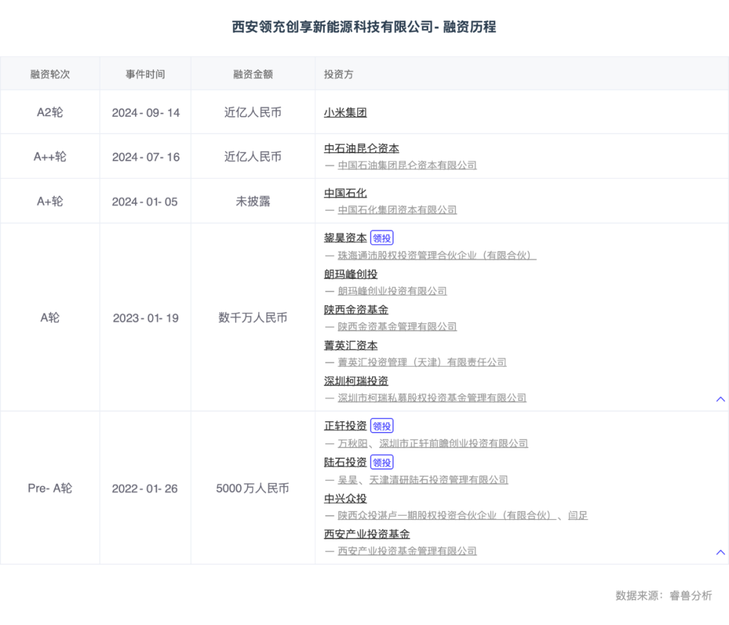Image resolution: width=729 pixels, height=625 pixels.
Task: Open 陕西众投湛卢一期股权投资合伙企业 link
Action: (447, 515)
